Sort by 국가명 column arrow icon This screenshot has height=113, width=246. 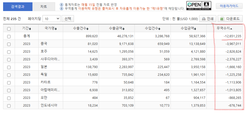tap(56, 29)
